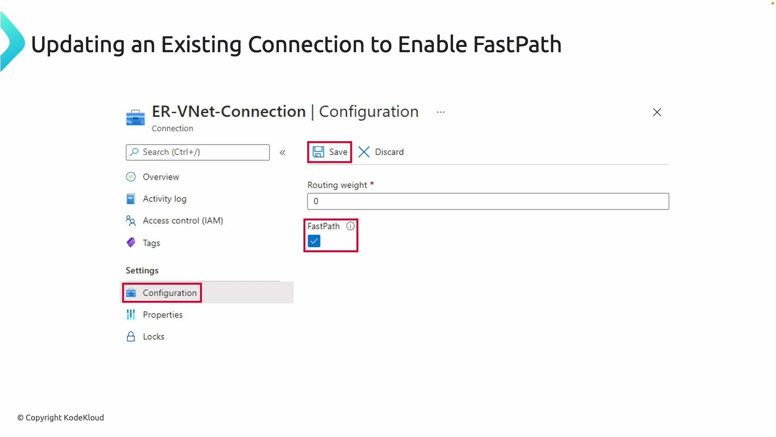Viewport: 776px width, 437px height.
Task: Enable the FastPath checkbox
Action: tap(314, 241)
